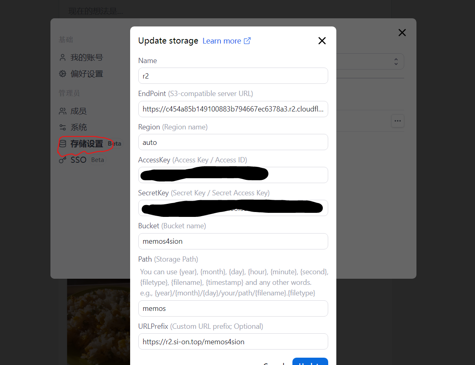
Task: Click the Region field containing auto
Action: pyautogui.click(x=233, y=142)
